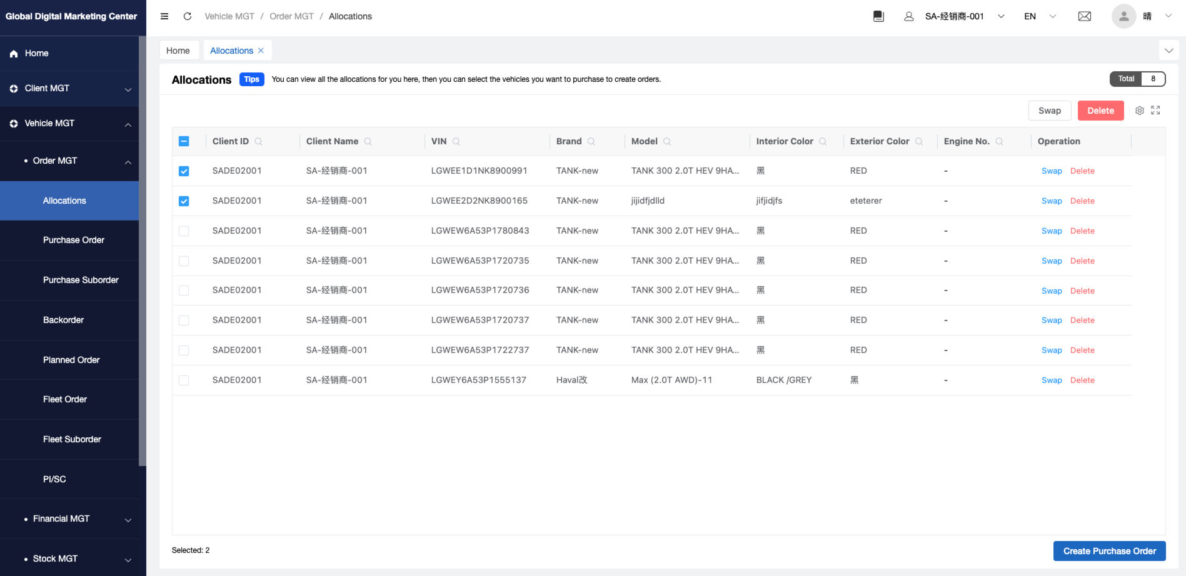The width and height of the screenshot is (1186, 576).
Task: Click the red Delete toolbar button
Action: click(x=1100, y=111)
